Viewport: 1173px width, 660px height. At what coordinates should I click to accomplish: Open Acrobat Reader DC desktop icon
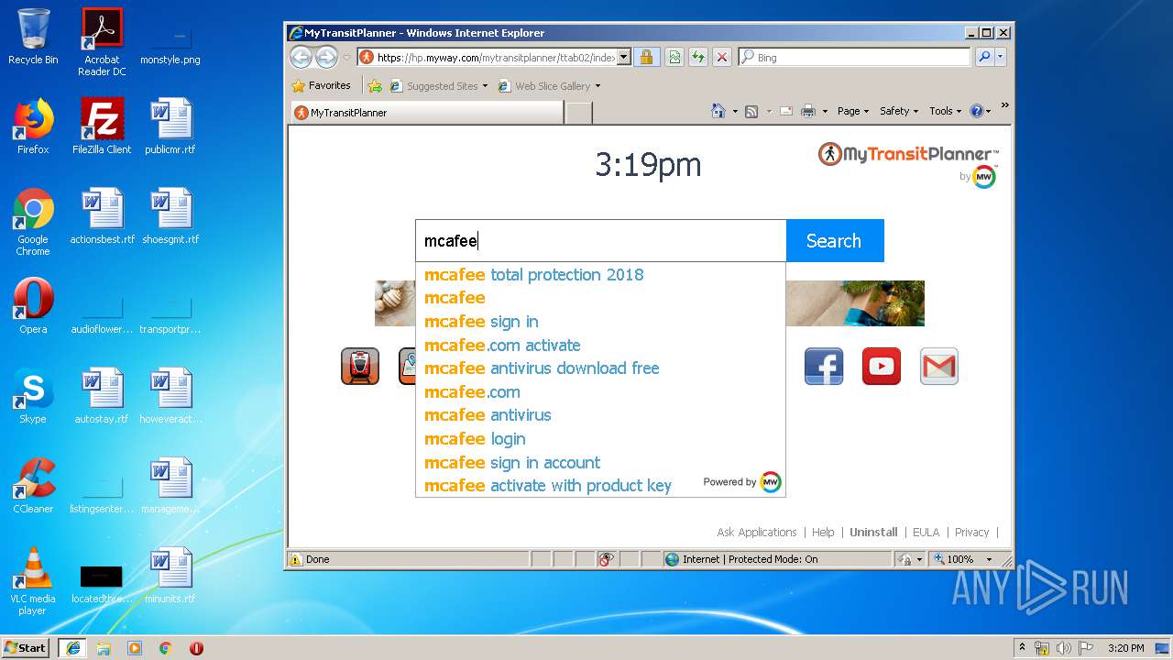102,42
